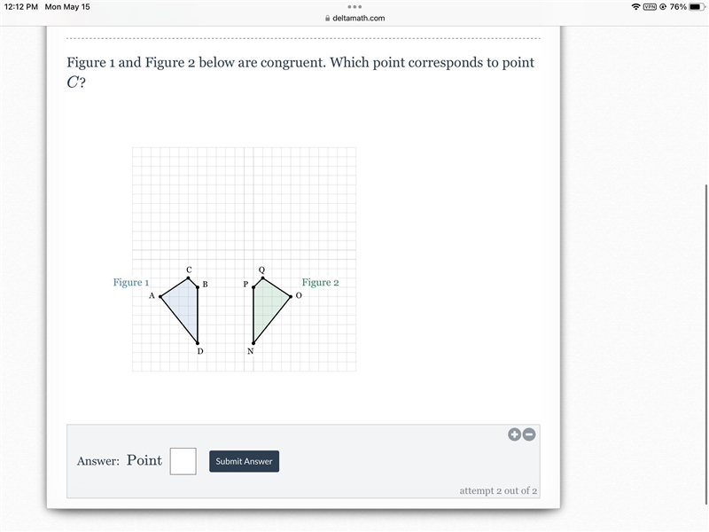Tap the deltamath.com address bar
Viewport: 709px width, 532px height.
(355, 18)
